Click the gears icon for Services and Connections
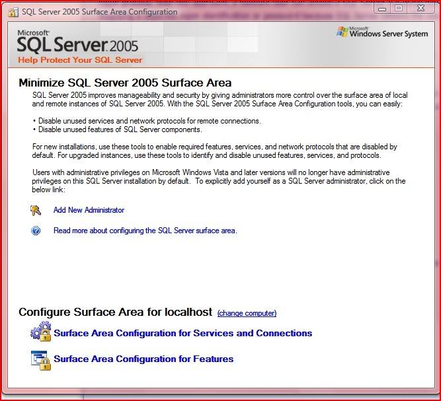The image size is (441, 401). tap(40, 332)
